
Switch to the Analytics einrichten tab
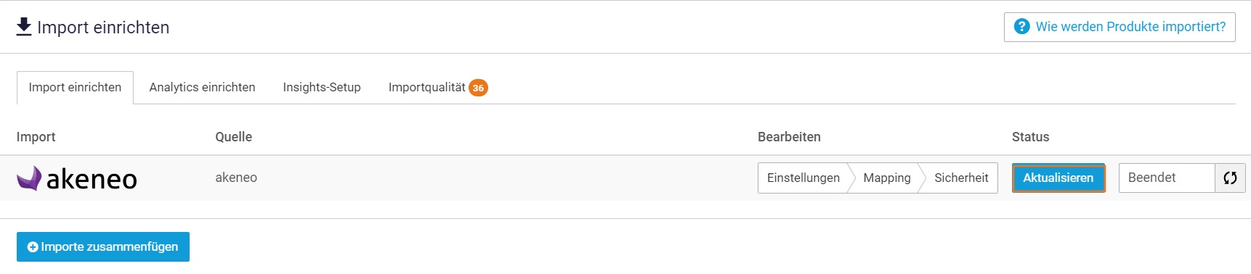[202, 88]
